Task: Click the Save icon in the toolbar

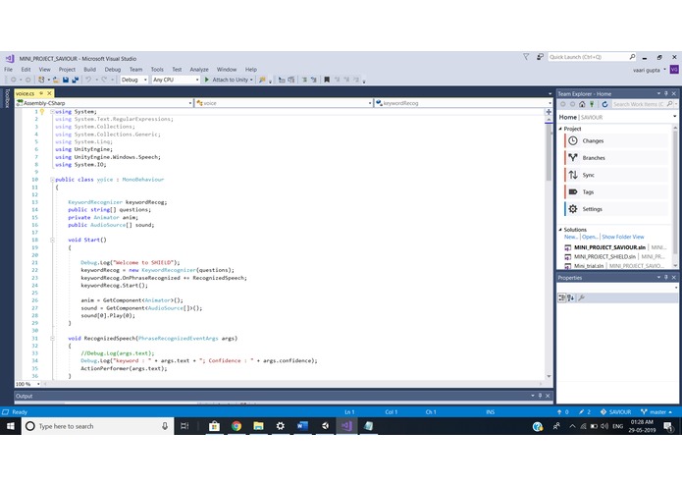Action: [66, 80]
